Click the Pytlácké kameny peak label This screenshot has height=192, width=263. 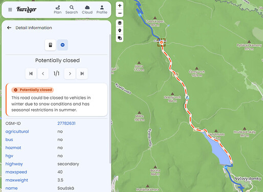click(249, 47)
